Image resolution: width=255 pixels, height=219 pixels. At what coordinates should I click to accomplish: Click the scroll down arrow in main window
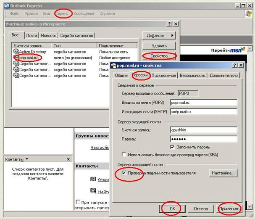tap(250, 207)
